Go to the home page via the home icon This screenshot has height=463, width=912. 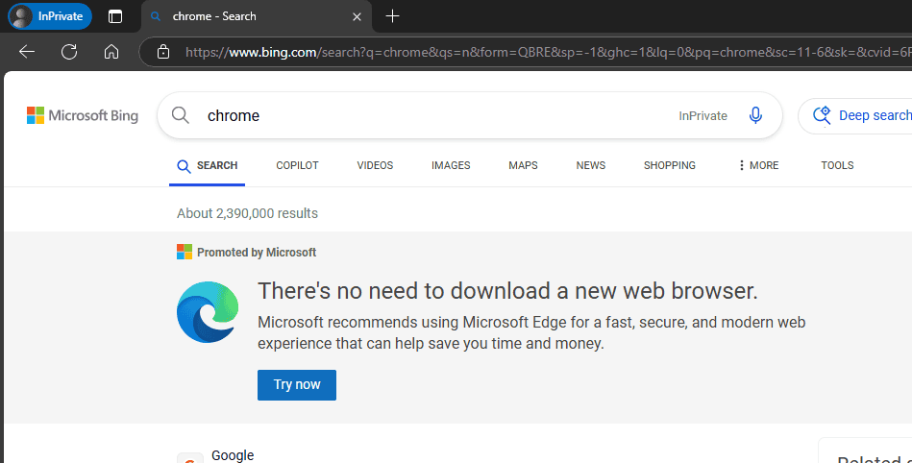[x=111, y=52]
